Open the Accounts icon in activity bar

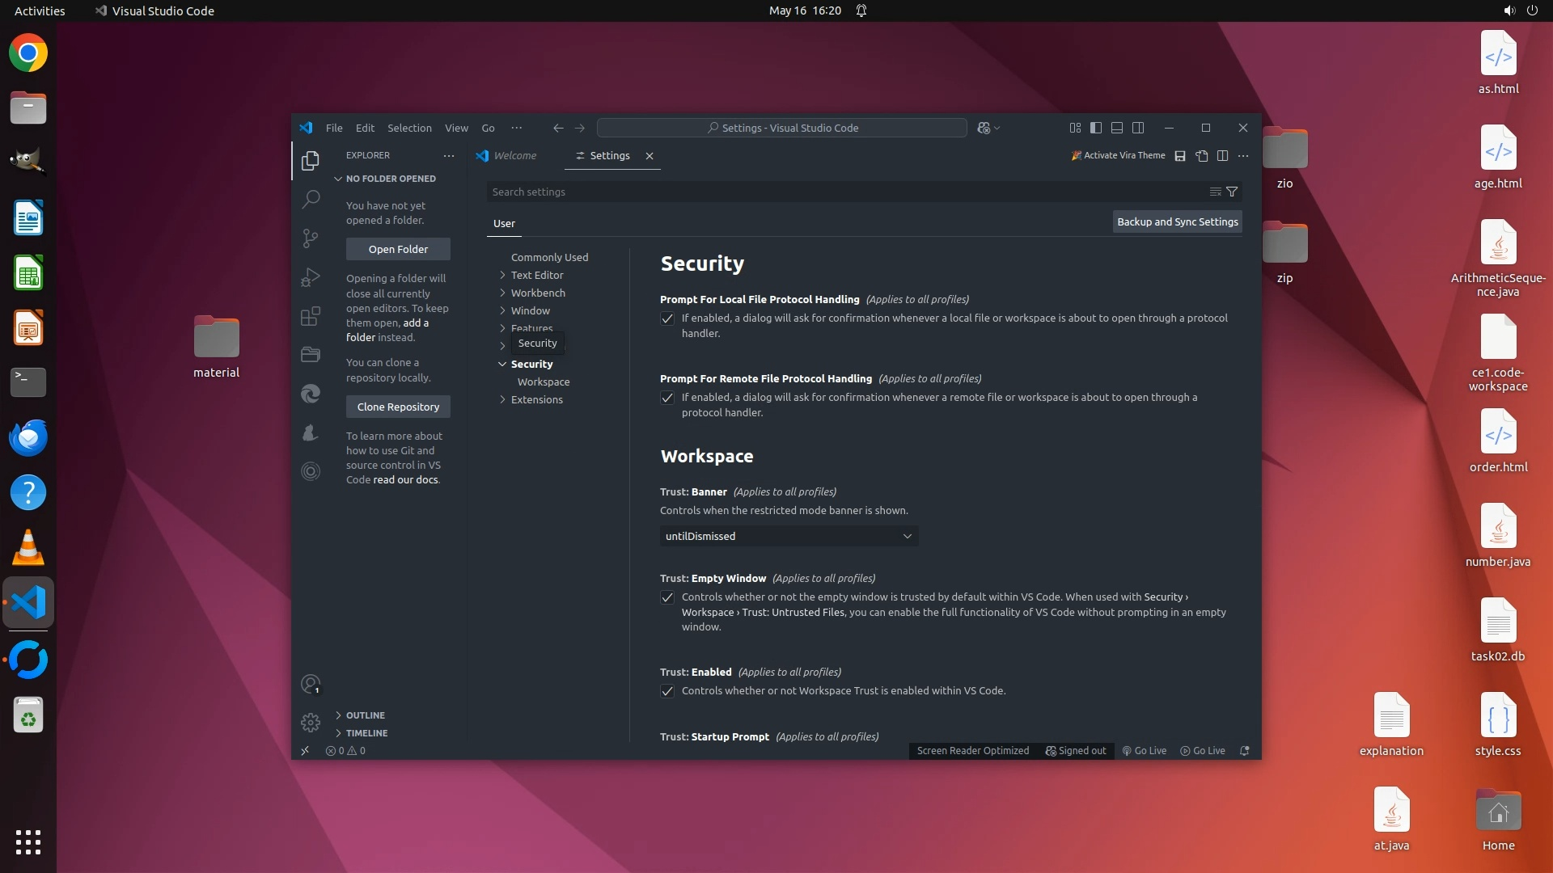click(311, 684)
